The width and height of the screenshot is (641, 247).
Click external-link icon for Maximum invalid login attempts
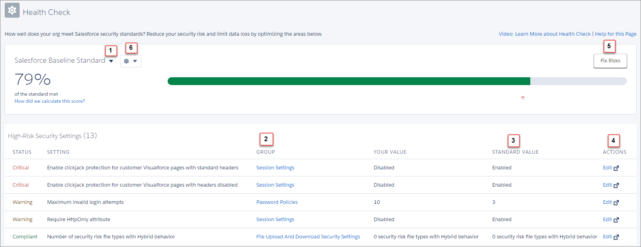[616, 203]
